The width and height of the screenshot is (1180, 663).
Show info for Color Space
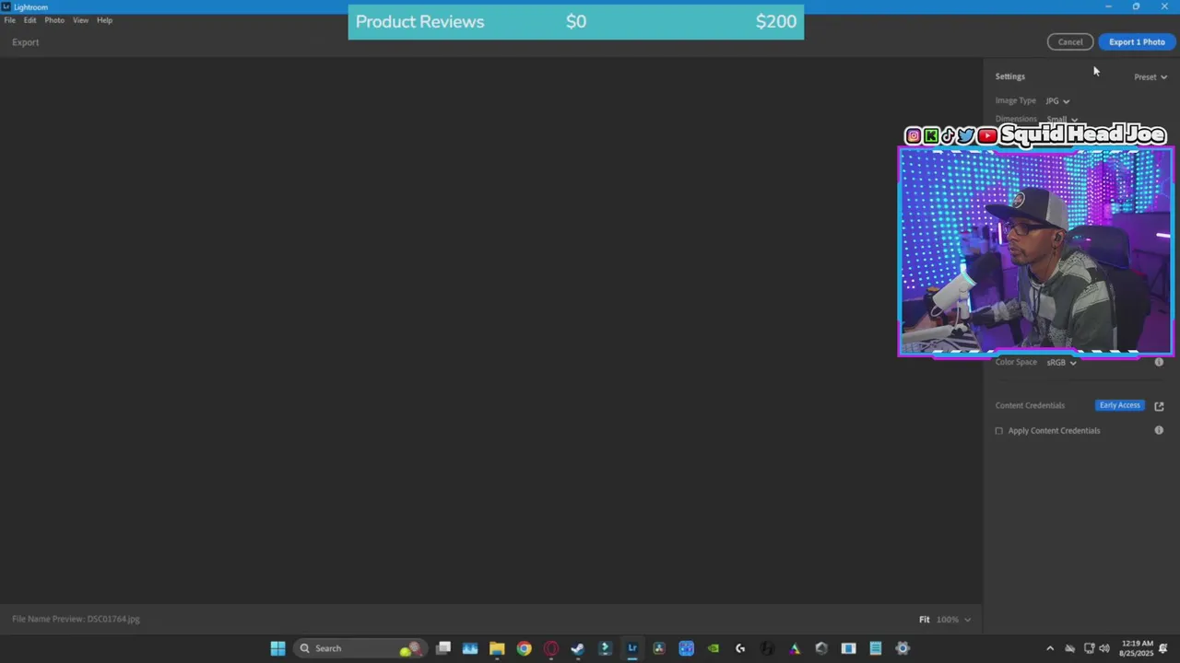1159,362
